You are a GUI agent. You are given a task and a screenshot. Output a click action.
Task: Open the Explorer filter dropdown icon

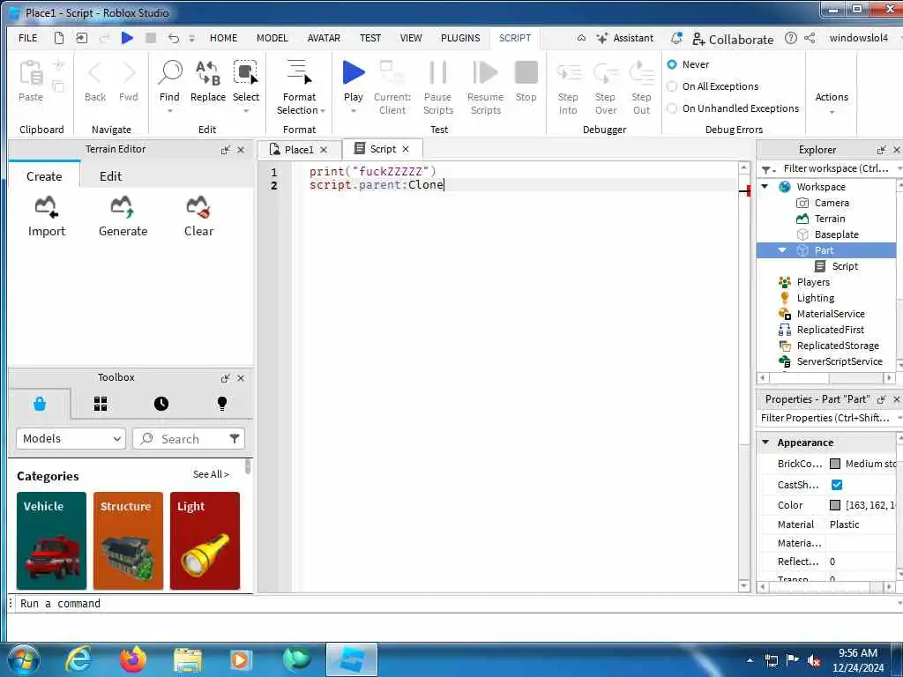[x=768, y=169]
